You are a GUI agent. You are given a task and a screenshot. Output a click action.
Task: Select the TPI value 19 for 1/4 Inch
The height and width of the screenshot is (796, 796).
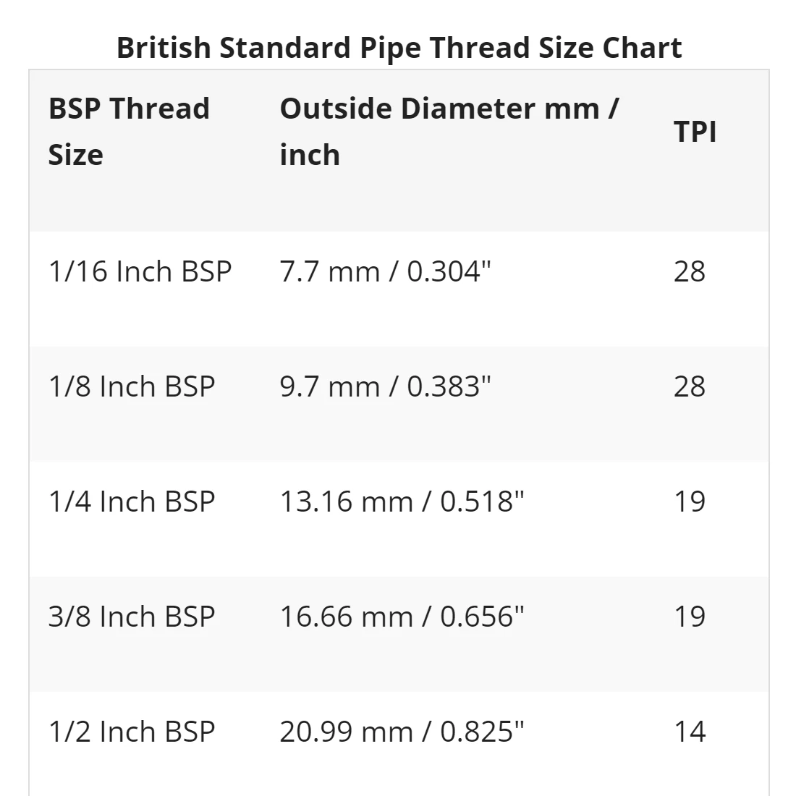690,501
